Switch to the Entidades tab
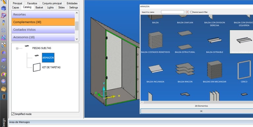This screenshot has width=253, height=127. pyautogui.click(x=72, y=3)
